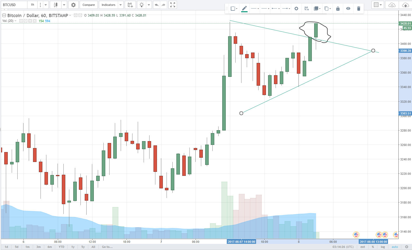
Task: Toggle the log scale button
Action: pos(383,247)
